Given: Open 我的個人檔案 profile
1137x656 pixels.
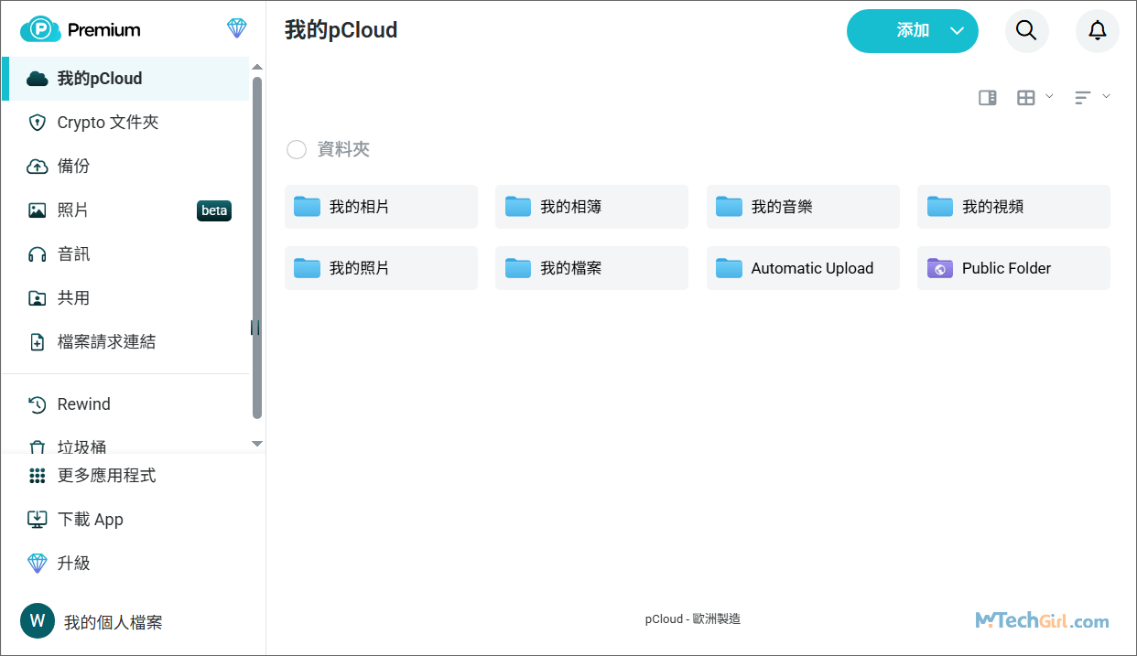Looking at the screenshot, I should click(92, 622).
